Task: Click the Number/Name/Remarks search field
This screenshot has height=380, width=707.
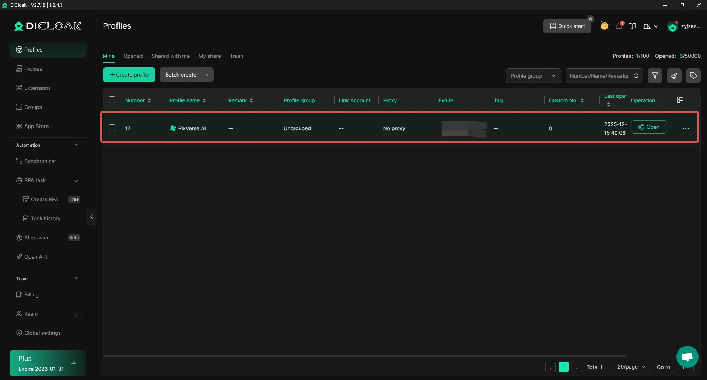Action: [x=598, y=76]
